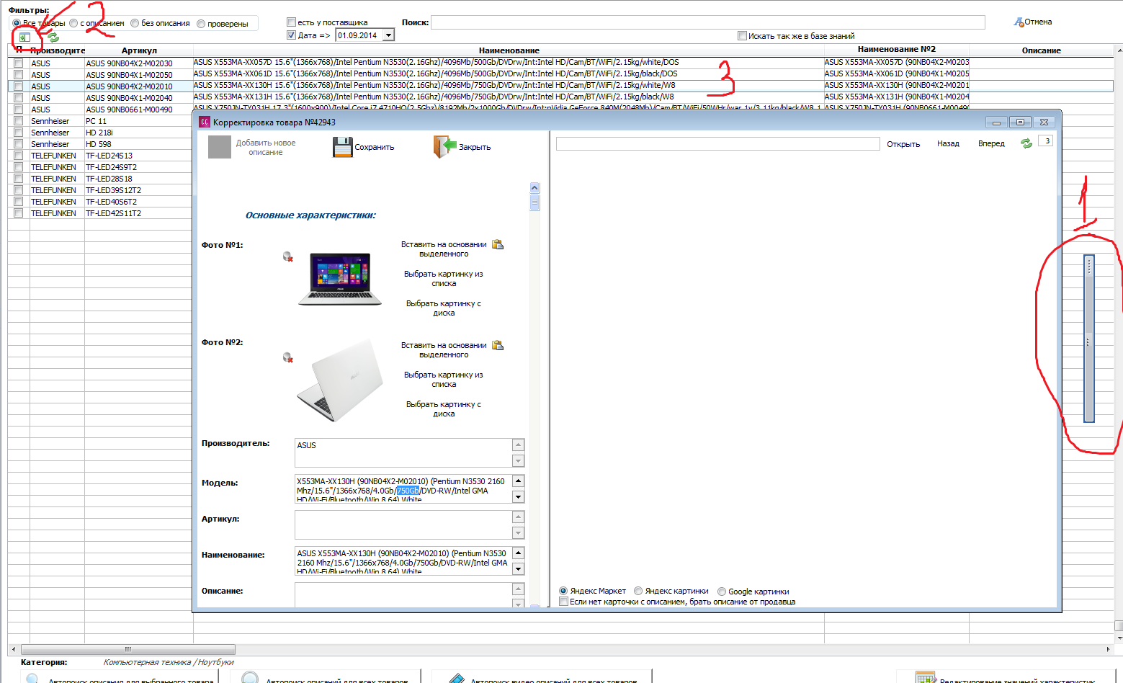Image resolution: width=1123 pixels, height=683 pixels.
Task: Click the Наименование №2 column header
Action: pos(896,49)
